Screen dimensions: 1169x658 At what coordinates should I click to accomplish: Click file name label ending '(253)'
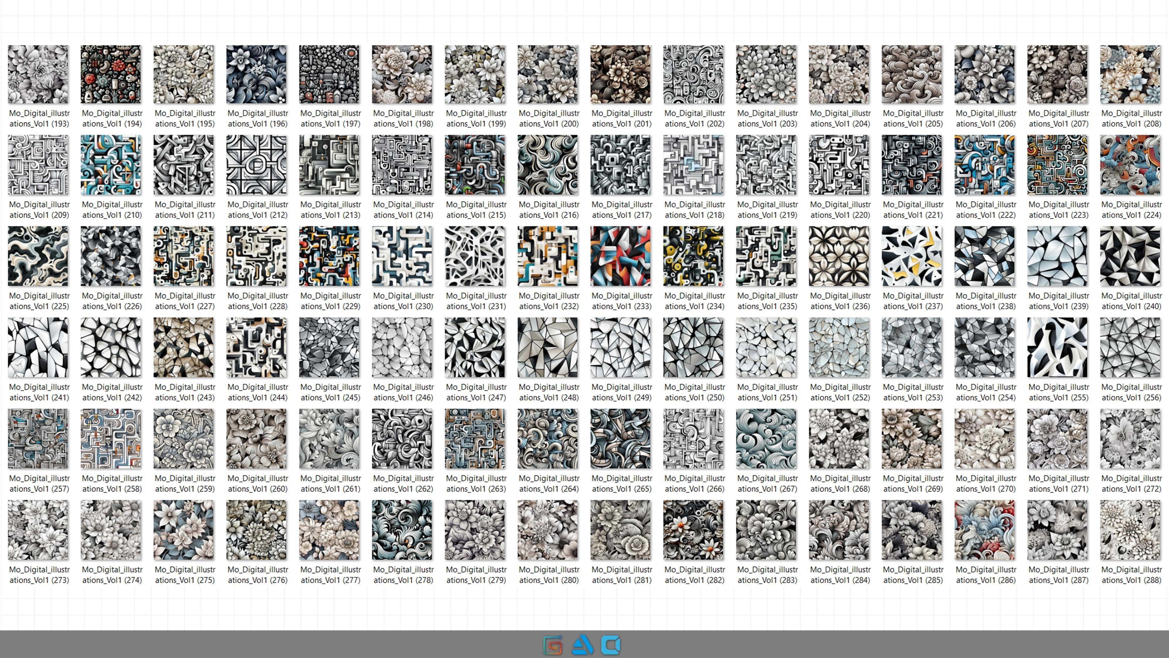pyautogui.click(x=913, y=392)
